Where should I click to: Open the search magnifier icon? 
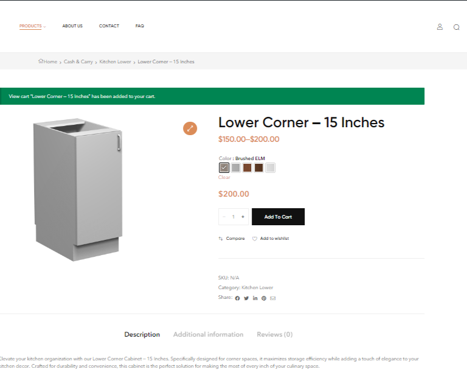click(456, 27)
